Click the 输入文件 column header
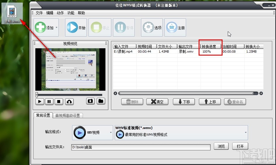 125,46
